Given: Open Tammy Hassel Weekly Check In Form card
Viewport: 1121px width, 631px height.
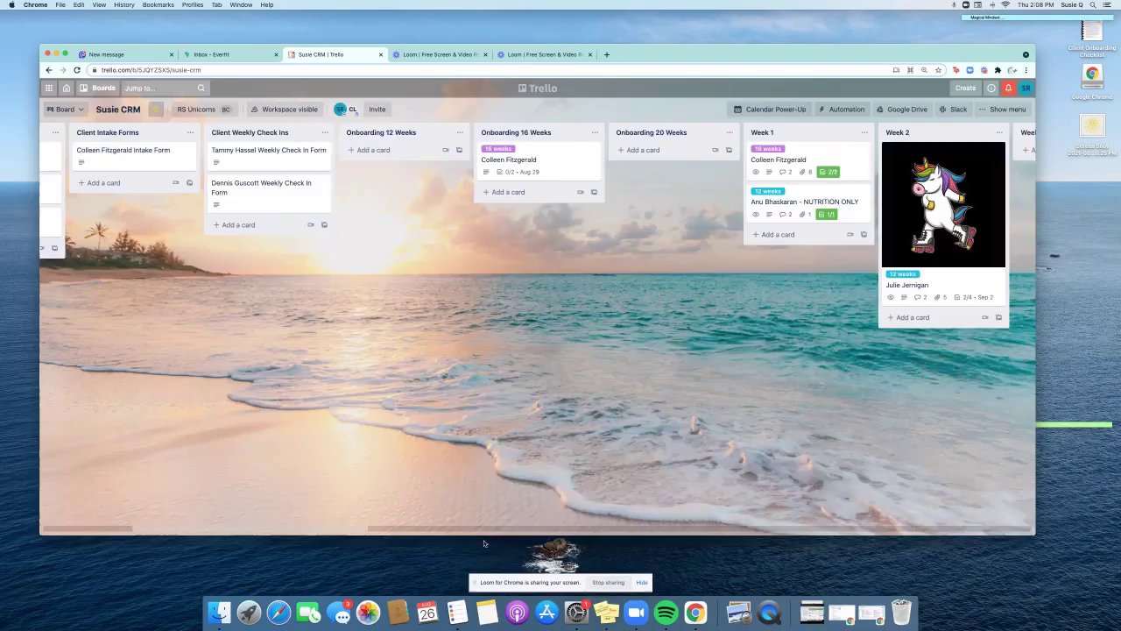Looking at the screenshot, I should coord(268,155).
